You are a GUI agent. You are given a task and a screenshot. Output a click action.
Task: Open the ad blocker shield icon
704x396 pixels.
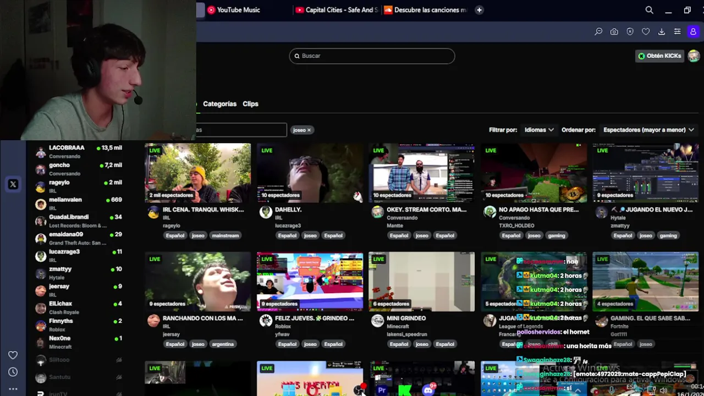pos(630,32)
